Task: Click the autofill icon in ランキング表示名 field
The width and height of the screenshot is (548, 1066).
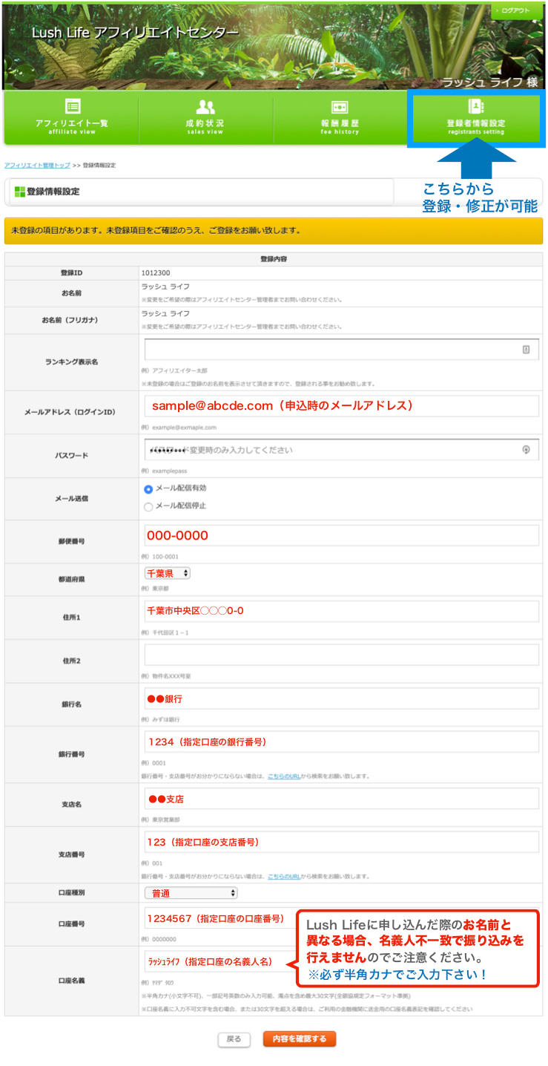Action: click(526, 350)
